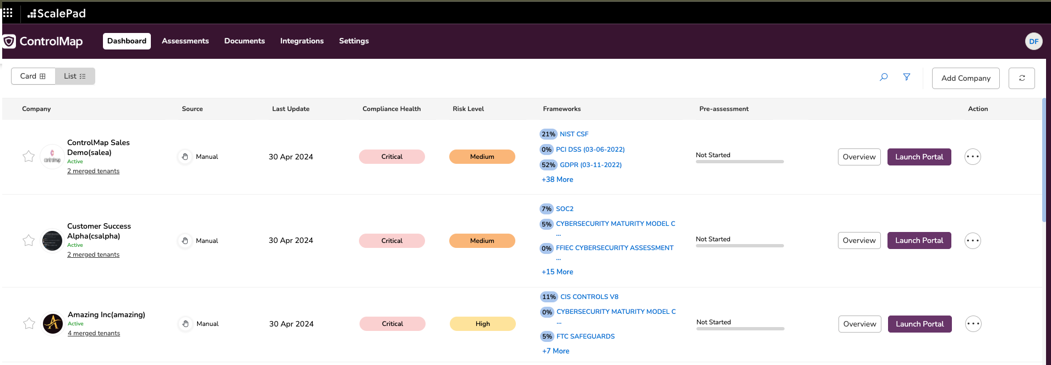The image size is (1051, 365).
Task: Open the SOC2 framework link
Action: (565, 209)
